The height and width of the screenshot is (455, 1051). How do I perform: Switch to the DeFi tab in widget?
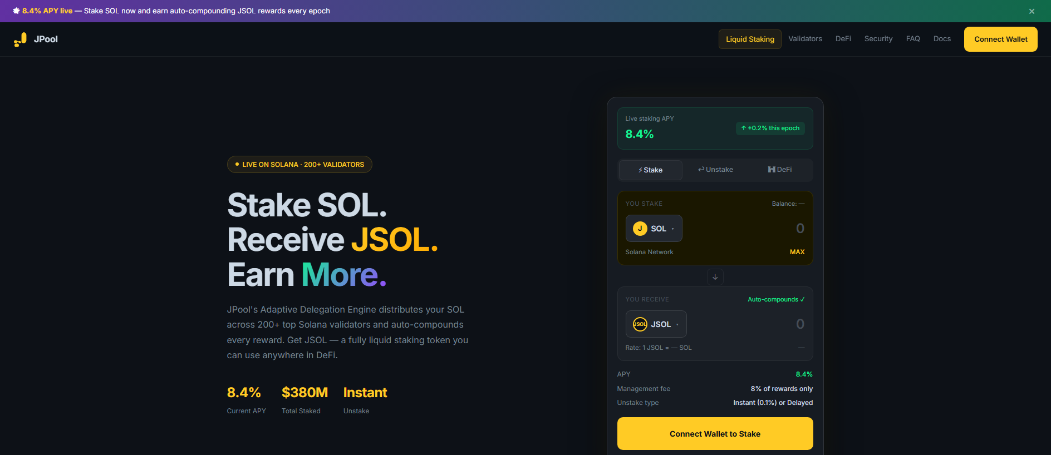point(780,170)
